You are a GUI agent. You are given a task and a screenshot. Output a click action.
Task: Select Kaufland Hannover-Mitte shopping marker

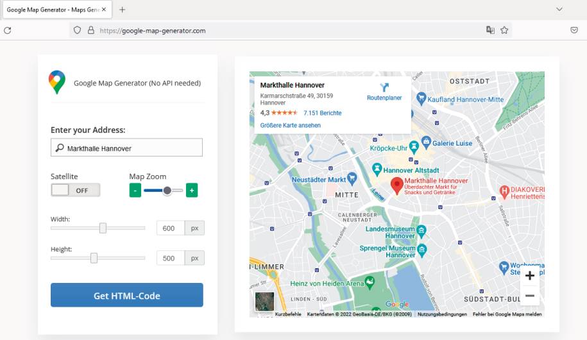click(x=421, y=99)
